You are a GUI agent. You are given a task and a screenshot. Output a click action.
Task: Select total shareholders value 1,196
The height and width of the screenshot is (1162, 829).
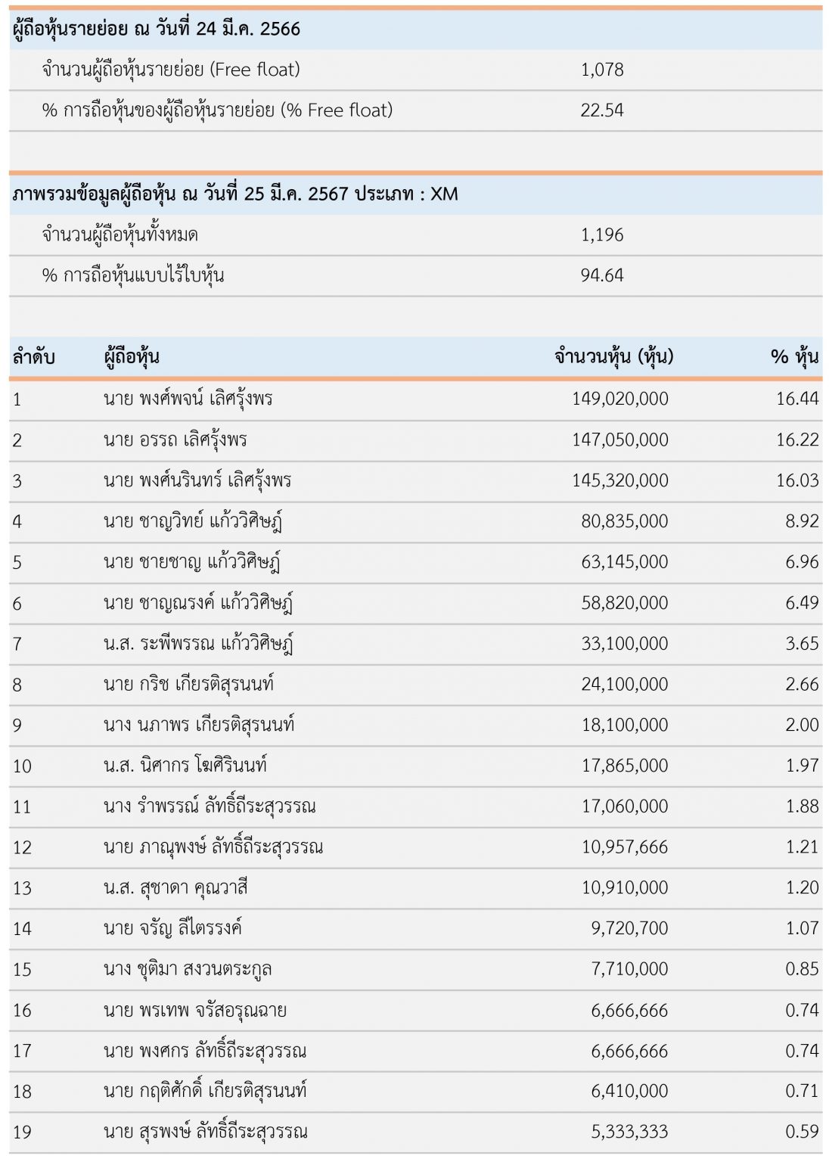pos(602,235)
